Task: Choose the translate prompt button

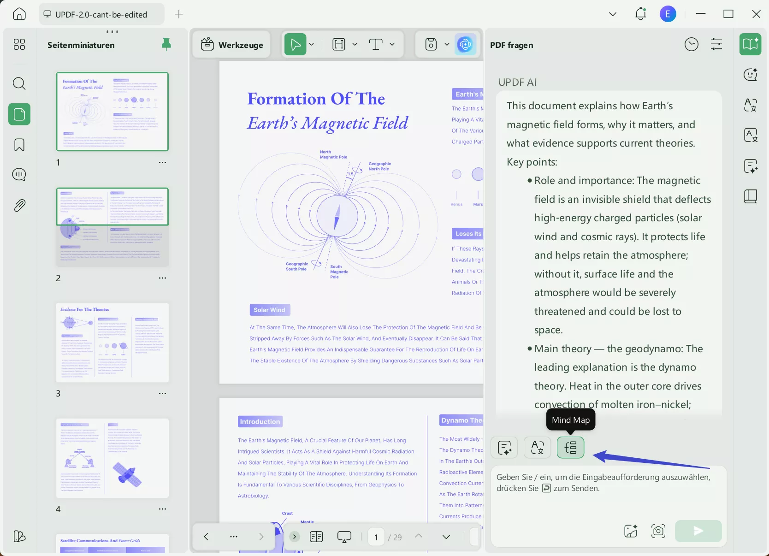Action: pyautogui.click(x=538, y=447)
